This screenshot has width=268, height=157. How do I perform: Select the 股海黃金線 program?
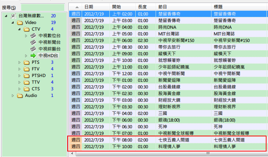(169, 94)
